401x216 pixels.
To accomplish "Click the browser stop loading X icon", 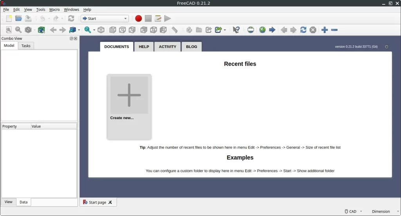I will [313, 30].
